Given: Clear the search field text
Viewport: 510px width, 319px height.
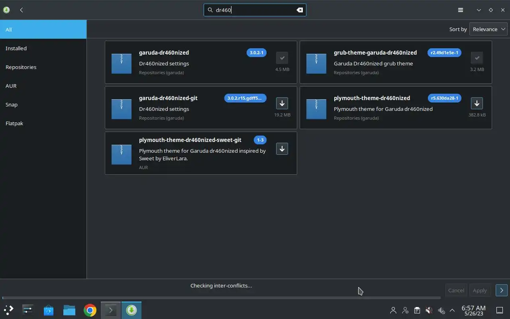Looking at the screenshot, I should (x=300, y=10).
